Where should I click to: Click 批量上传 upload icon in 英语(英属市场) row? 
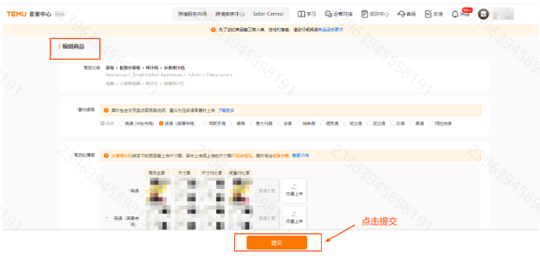(x=294, y=218)
